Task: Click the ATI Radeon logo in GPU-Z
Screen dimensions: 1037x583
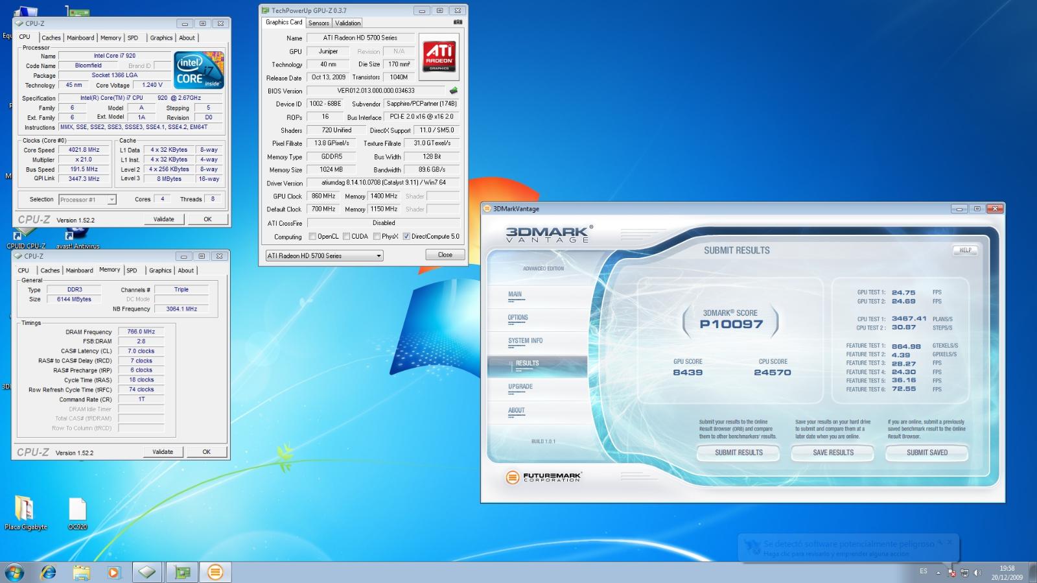Action: pyautogui.click(x=439, y=56)
